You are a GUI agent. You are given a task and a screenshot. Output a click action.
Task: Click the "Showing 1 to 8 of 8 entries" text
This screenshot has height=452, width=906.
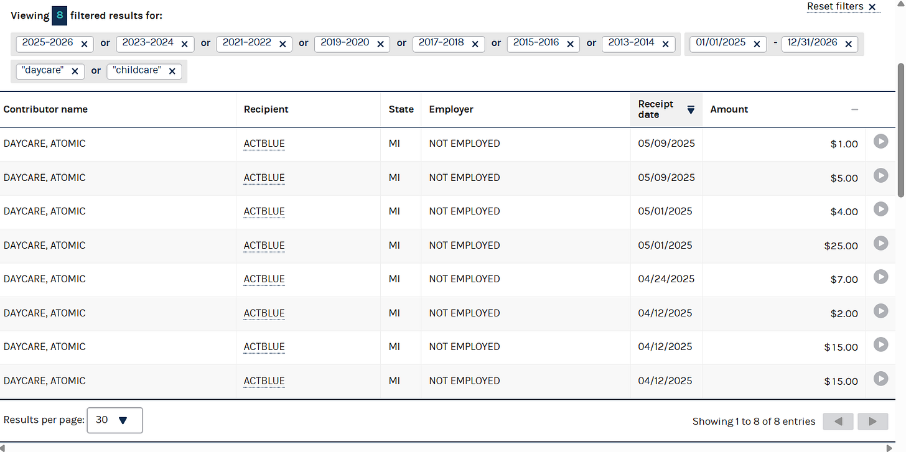pos(754,422)
